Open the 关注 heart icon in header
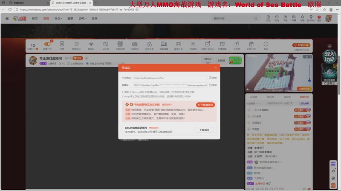341x191 pixels. point(277,18)
